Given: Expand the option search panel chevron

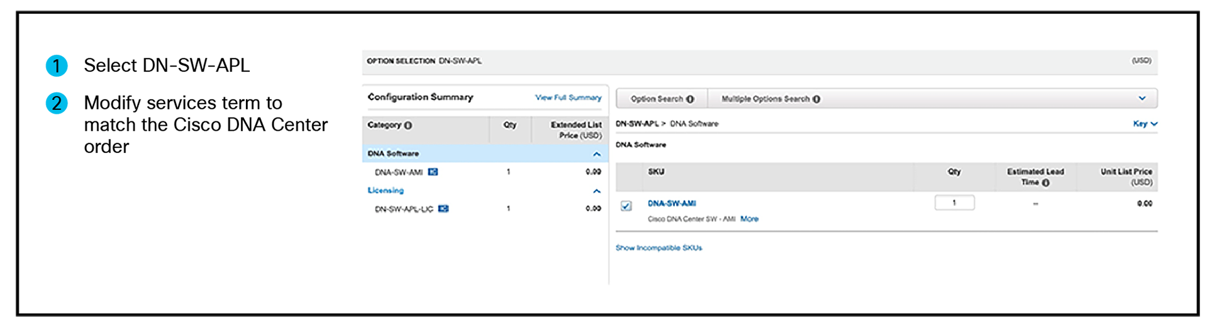Looking at the screenshot, I should [x=1142, y=98].
